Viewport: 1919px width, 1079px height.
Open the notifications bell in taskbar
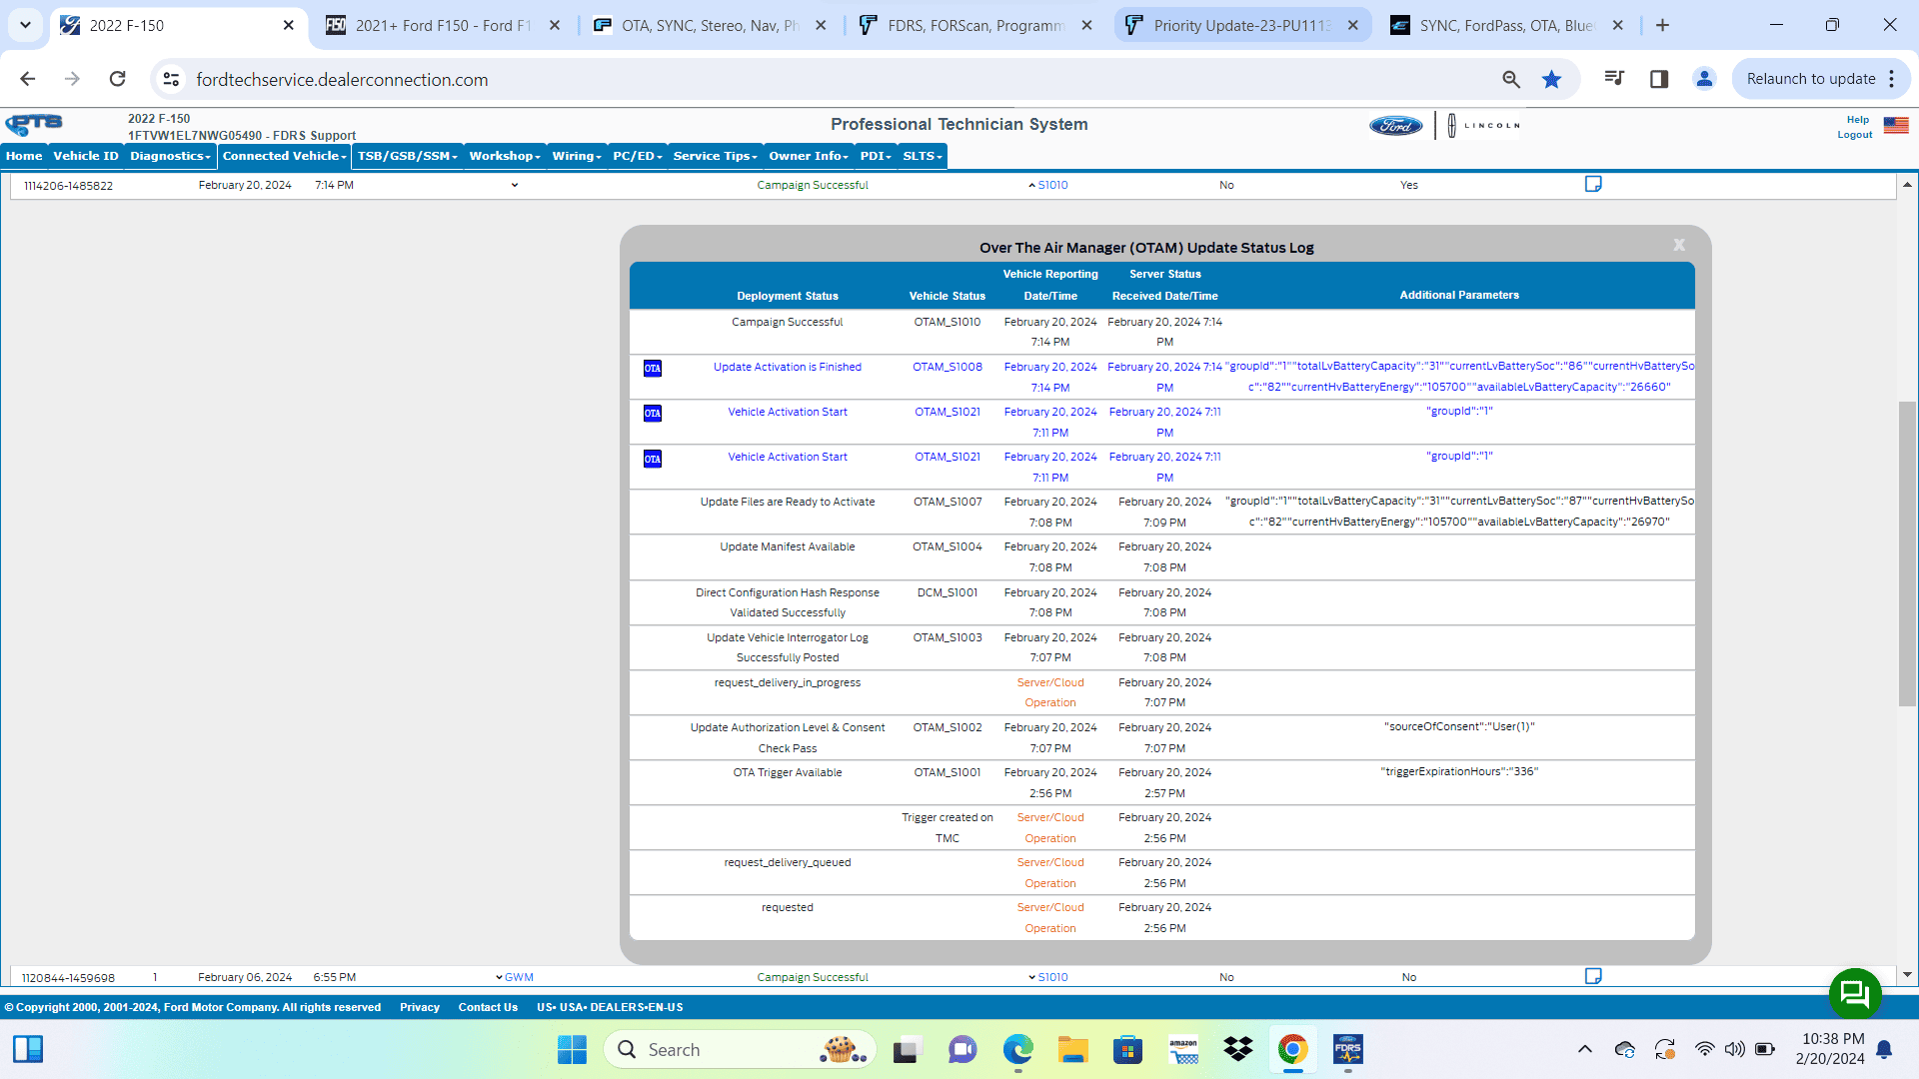(1884, 1049)
